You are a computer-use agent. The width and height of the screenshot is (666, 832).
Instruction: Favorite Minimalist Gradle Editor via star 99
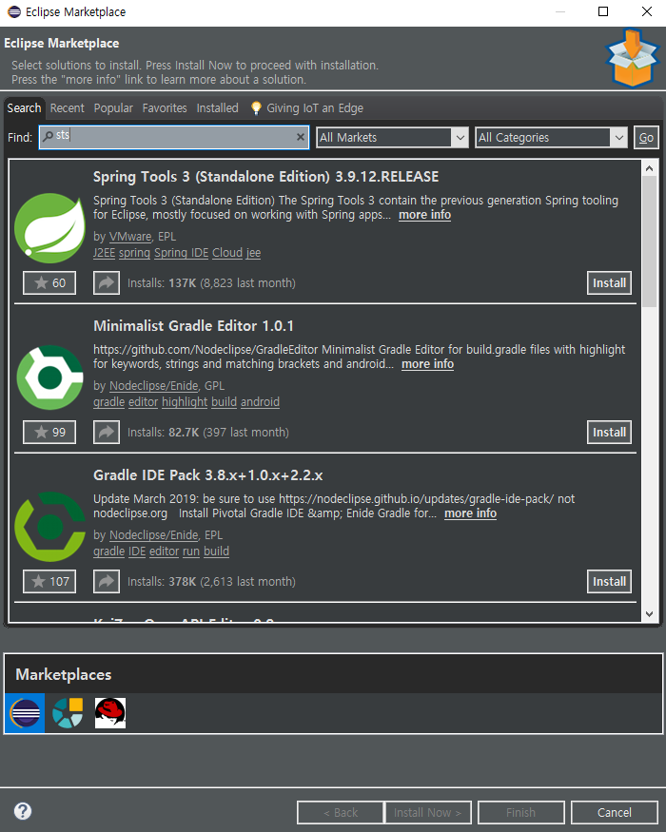(49, 432)
